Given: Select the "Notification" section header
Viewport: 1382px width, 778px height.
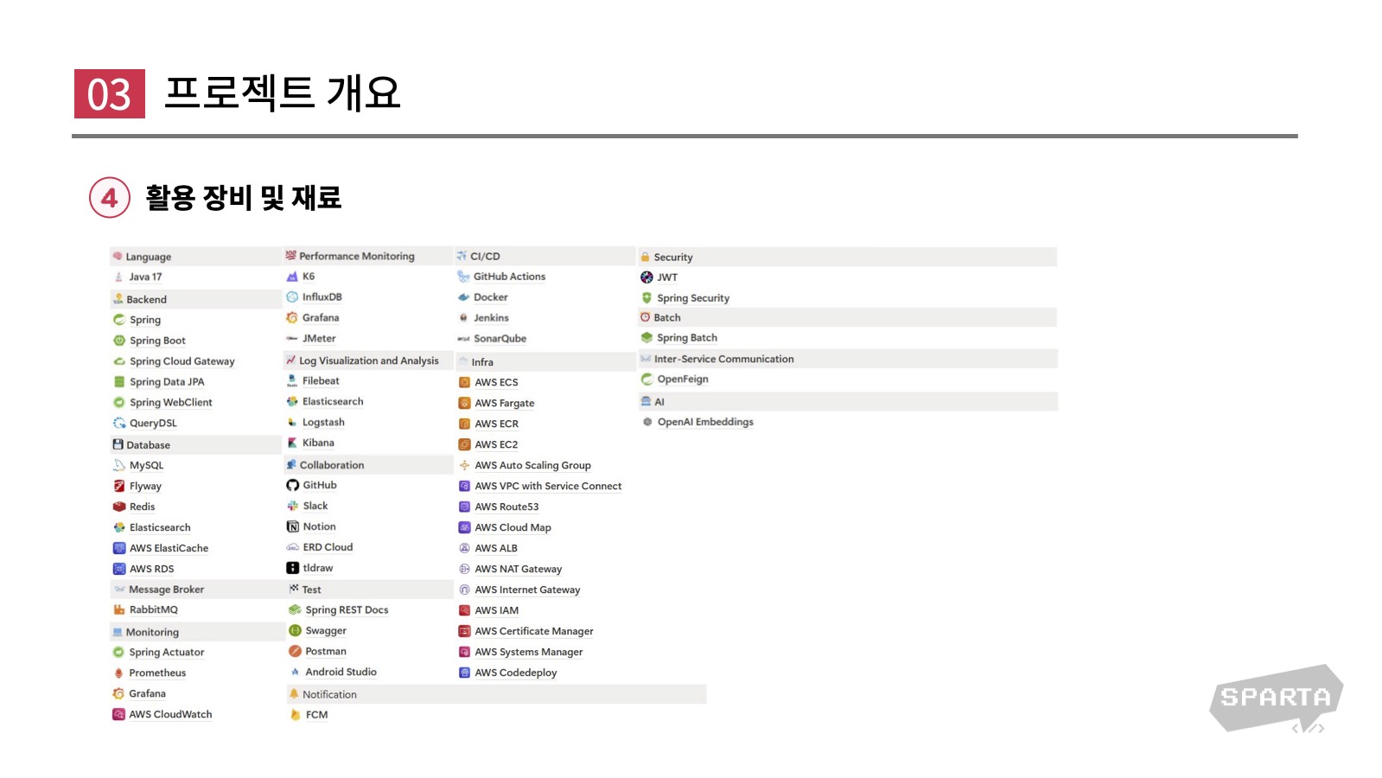Looking at the screenshot, I should (496, 694).
